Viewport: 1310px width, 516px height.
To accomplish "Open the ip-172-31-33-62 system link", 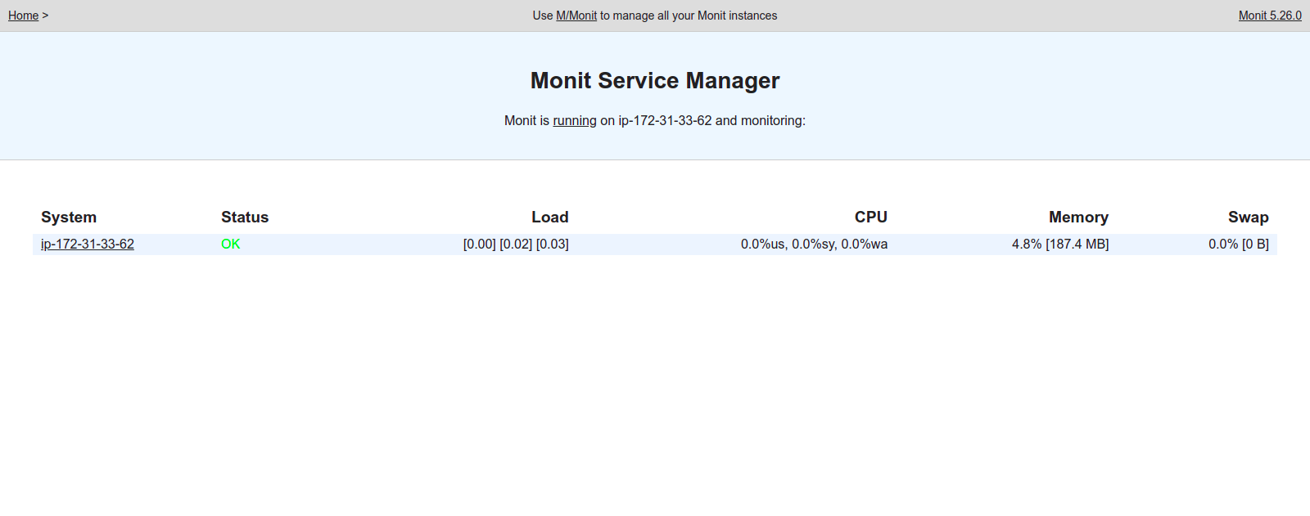I will [88, 244].
